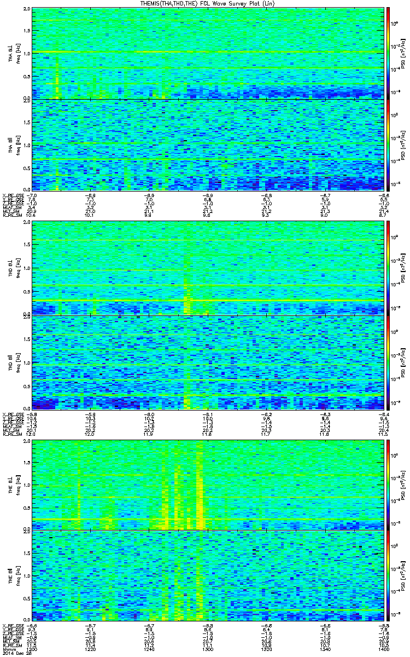This screenshot has width=410, height=657.
Task: Click the "0.5" frequency tick of the THE B⊥ panel
Action: pyautogui.click(x=26, y=508)
